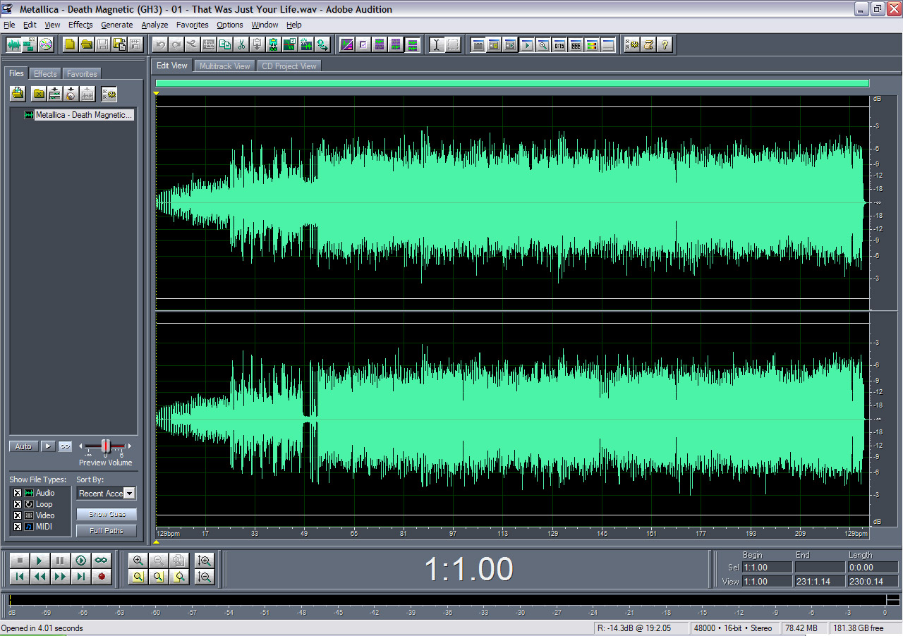
Task: Toggle MIDI file type checkbox
Action: tap(18, 527)
